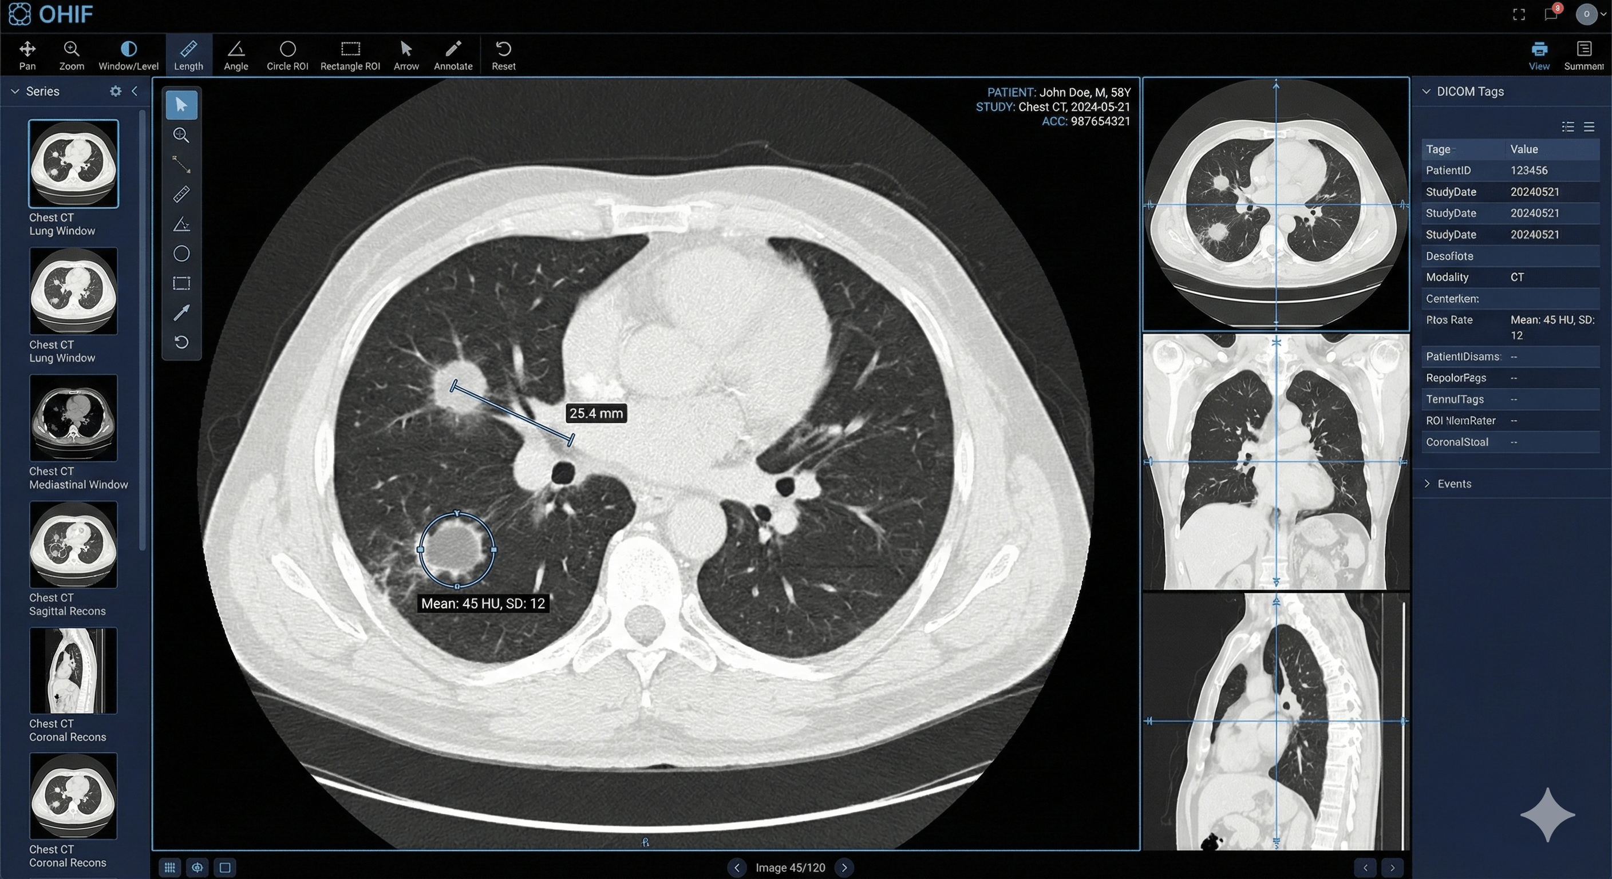Toggle the grid layout button below the viewport
Image resolution: width=1612 pixels, height=879 pixels.
click(x=169, y=867)
